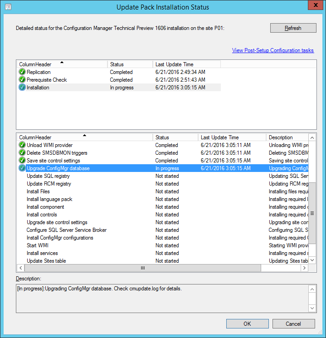Click the green check icon beside Prerequisite Check
326x338 pixels.
[22, 79]
